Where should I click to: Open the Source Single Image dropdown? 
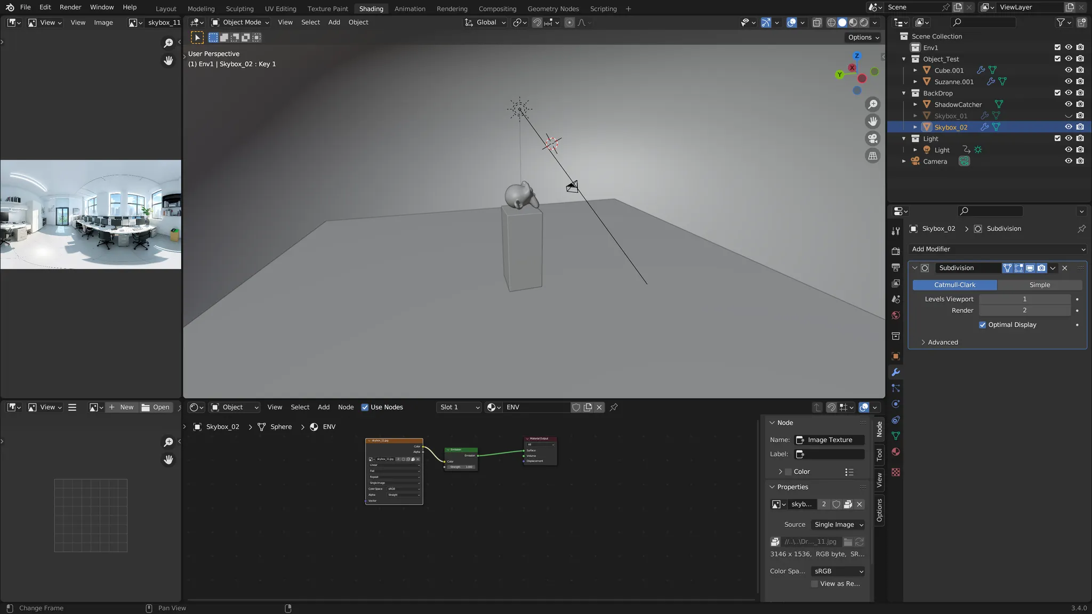(x=838, y=524)
